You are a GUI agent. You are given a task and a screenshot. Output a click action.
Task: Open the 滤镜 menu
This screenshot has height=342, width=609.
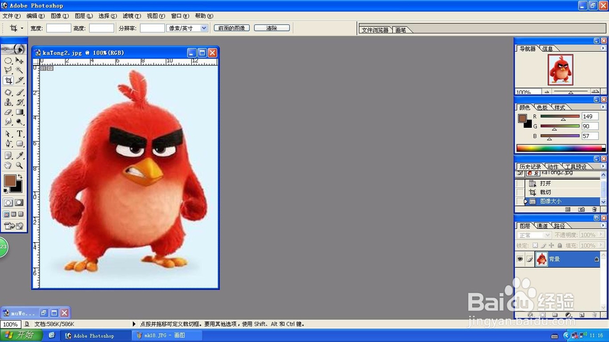tap(132, 16)
